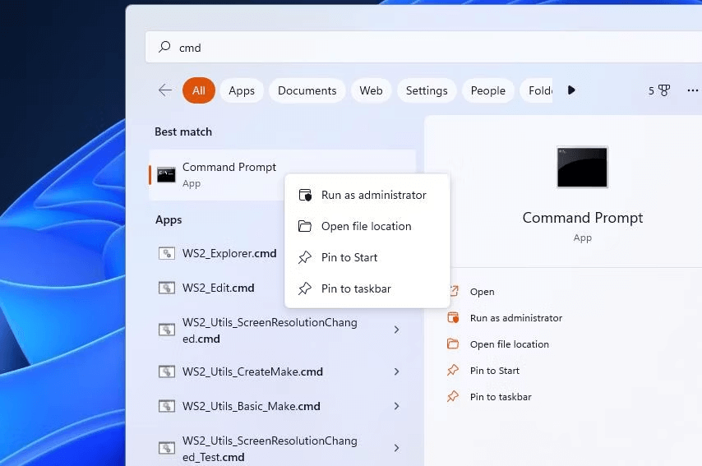702x466 pixels.
Task: Click the shield icon beside Run as administrator in context menu
Action: click(305, 195)
